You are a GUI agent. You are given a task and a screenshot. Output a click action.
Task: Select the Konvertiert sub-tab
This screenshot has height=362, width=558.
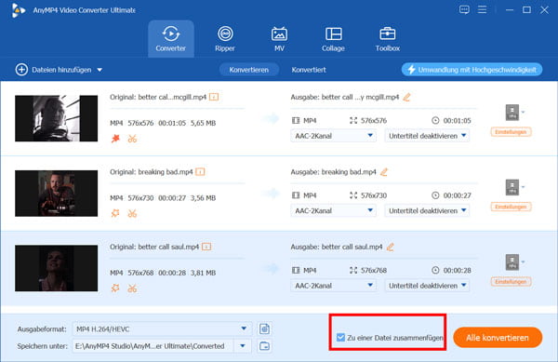309,70
